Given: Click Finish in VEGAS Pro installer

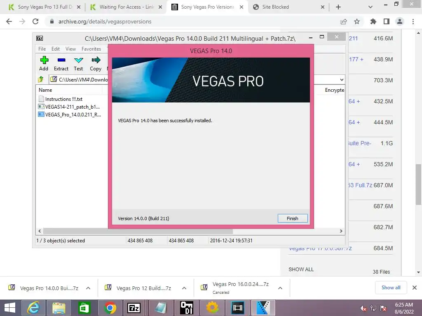Looking at the screenshot, I should pyautogui.click(x=292, y=218).
